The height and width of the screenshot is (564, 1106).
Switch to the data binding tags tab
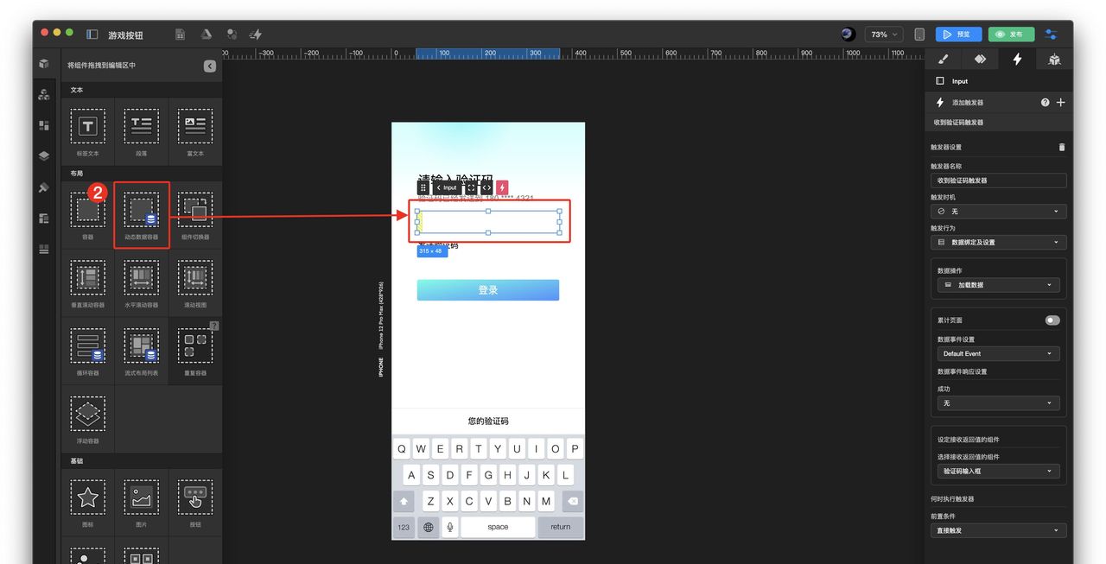click(x=980, y=60)
